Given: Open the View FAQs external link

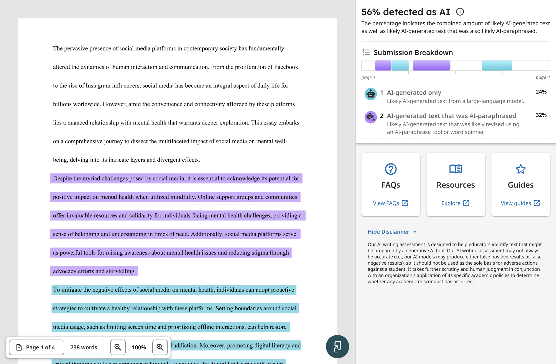Looking at the screenshot, I should coord(391,203).
